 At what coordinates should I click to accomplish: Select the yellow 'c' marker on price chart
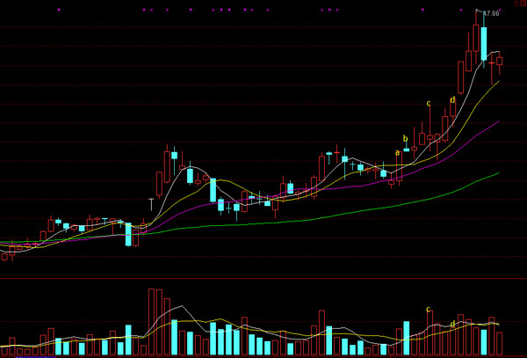[429, 103]
